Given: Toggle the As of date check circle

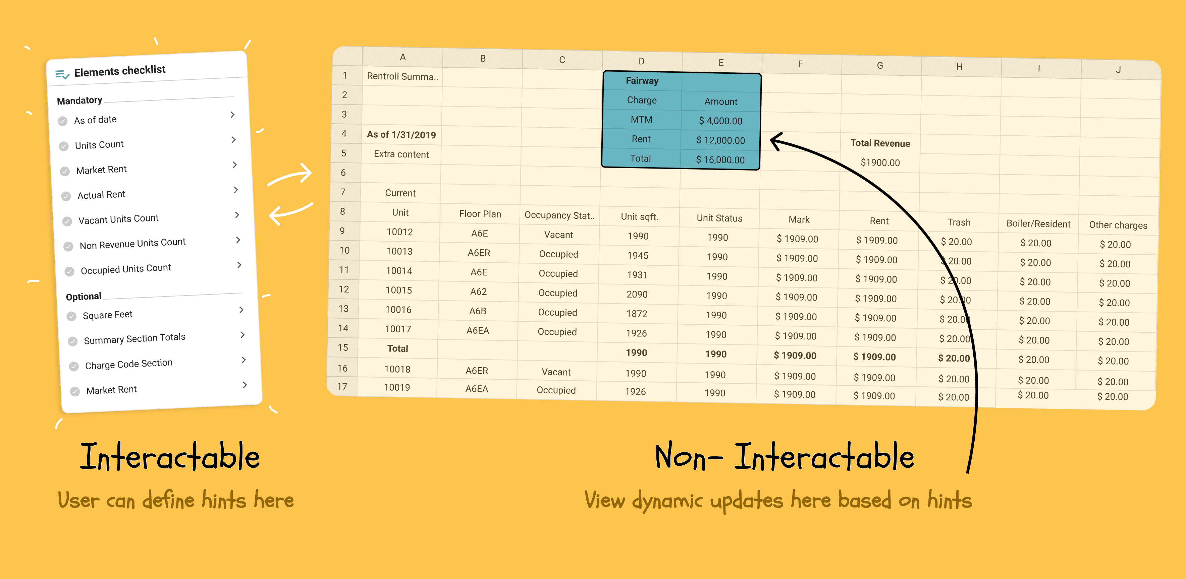Looking at the screenshot, I should click(63, 121).
